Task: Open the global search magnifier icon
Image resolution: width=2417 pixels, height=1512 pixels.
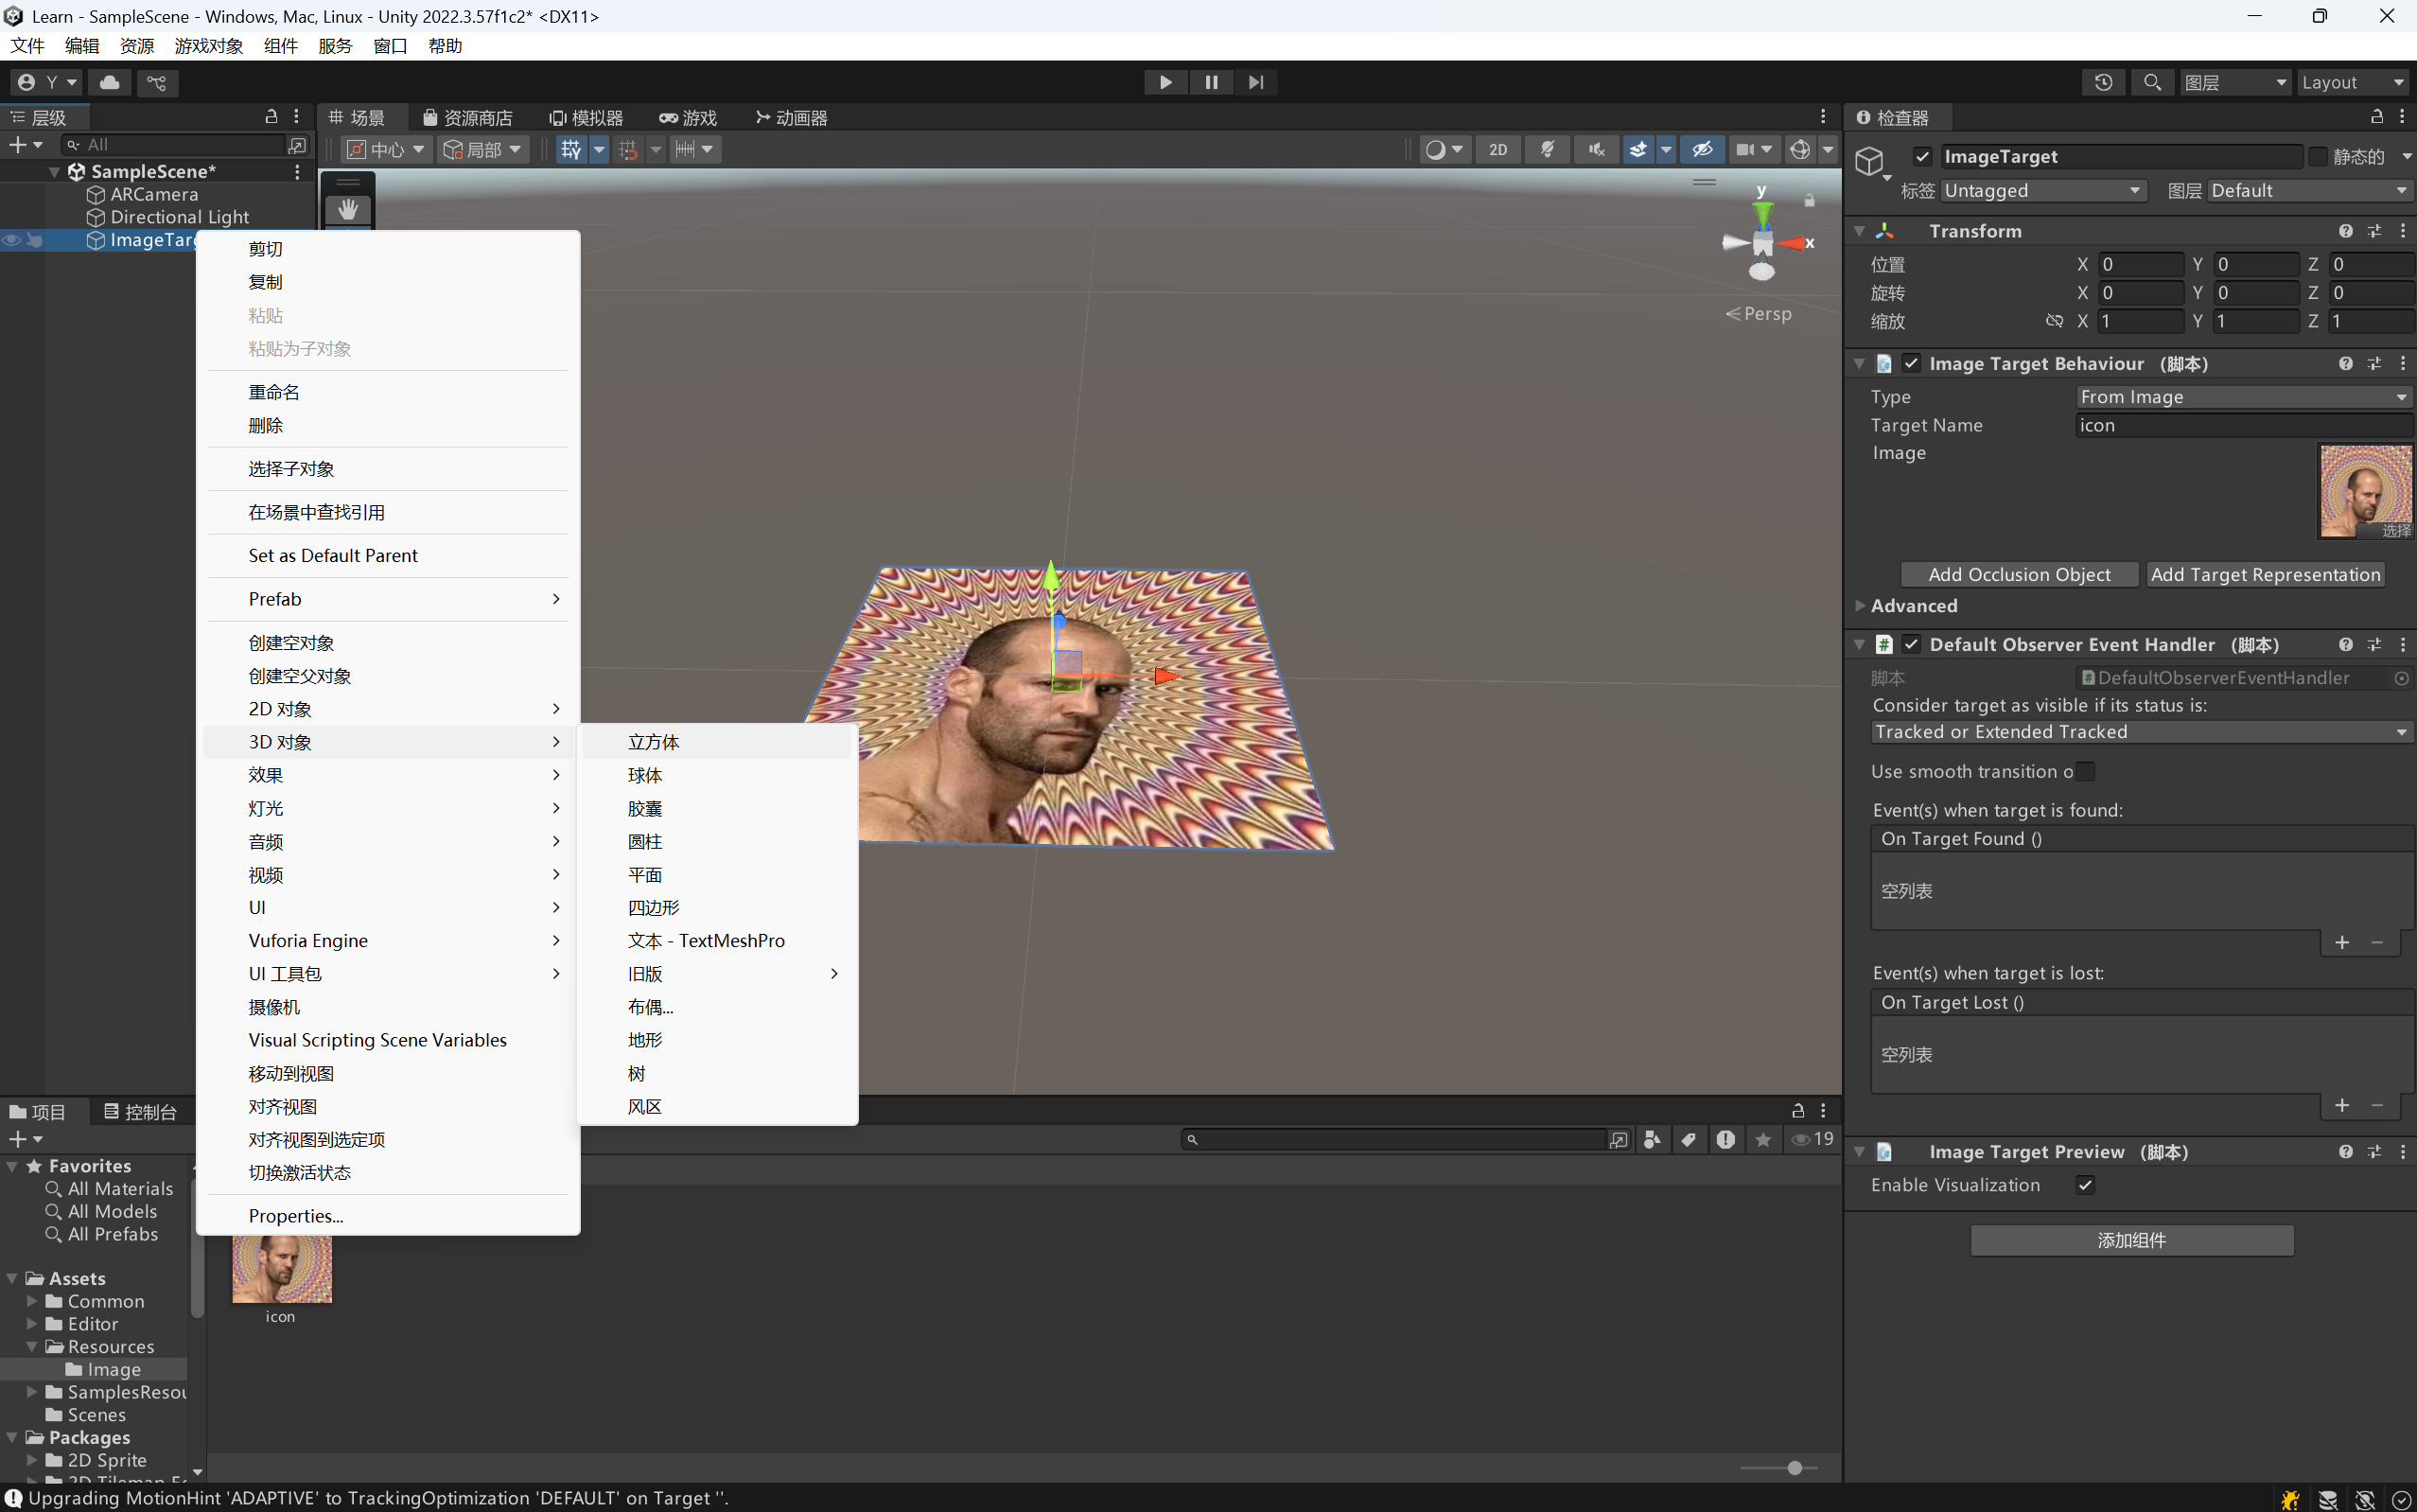Action: pyautogui.click(x=2152, y=82)
